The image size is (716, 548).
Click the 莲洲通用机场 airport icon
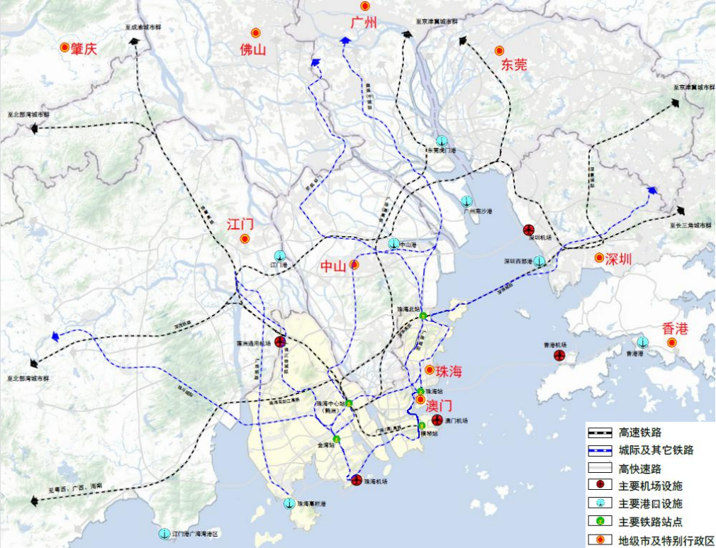click(280, 342)
